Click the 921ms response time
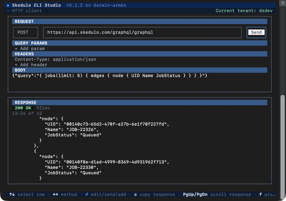The image size is (286, 201). (x=43, y=108)
